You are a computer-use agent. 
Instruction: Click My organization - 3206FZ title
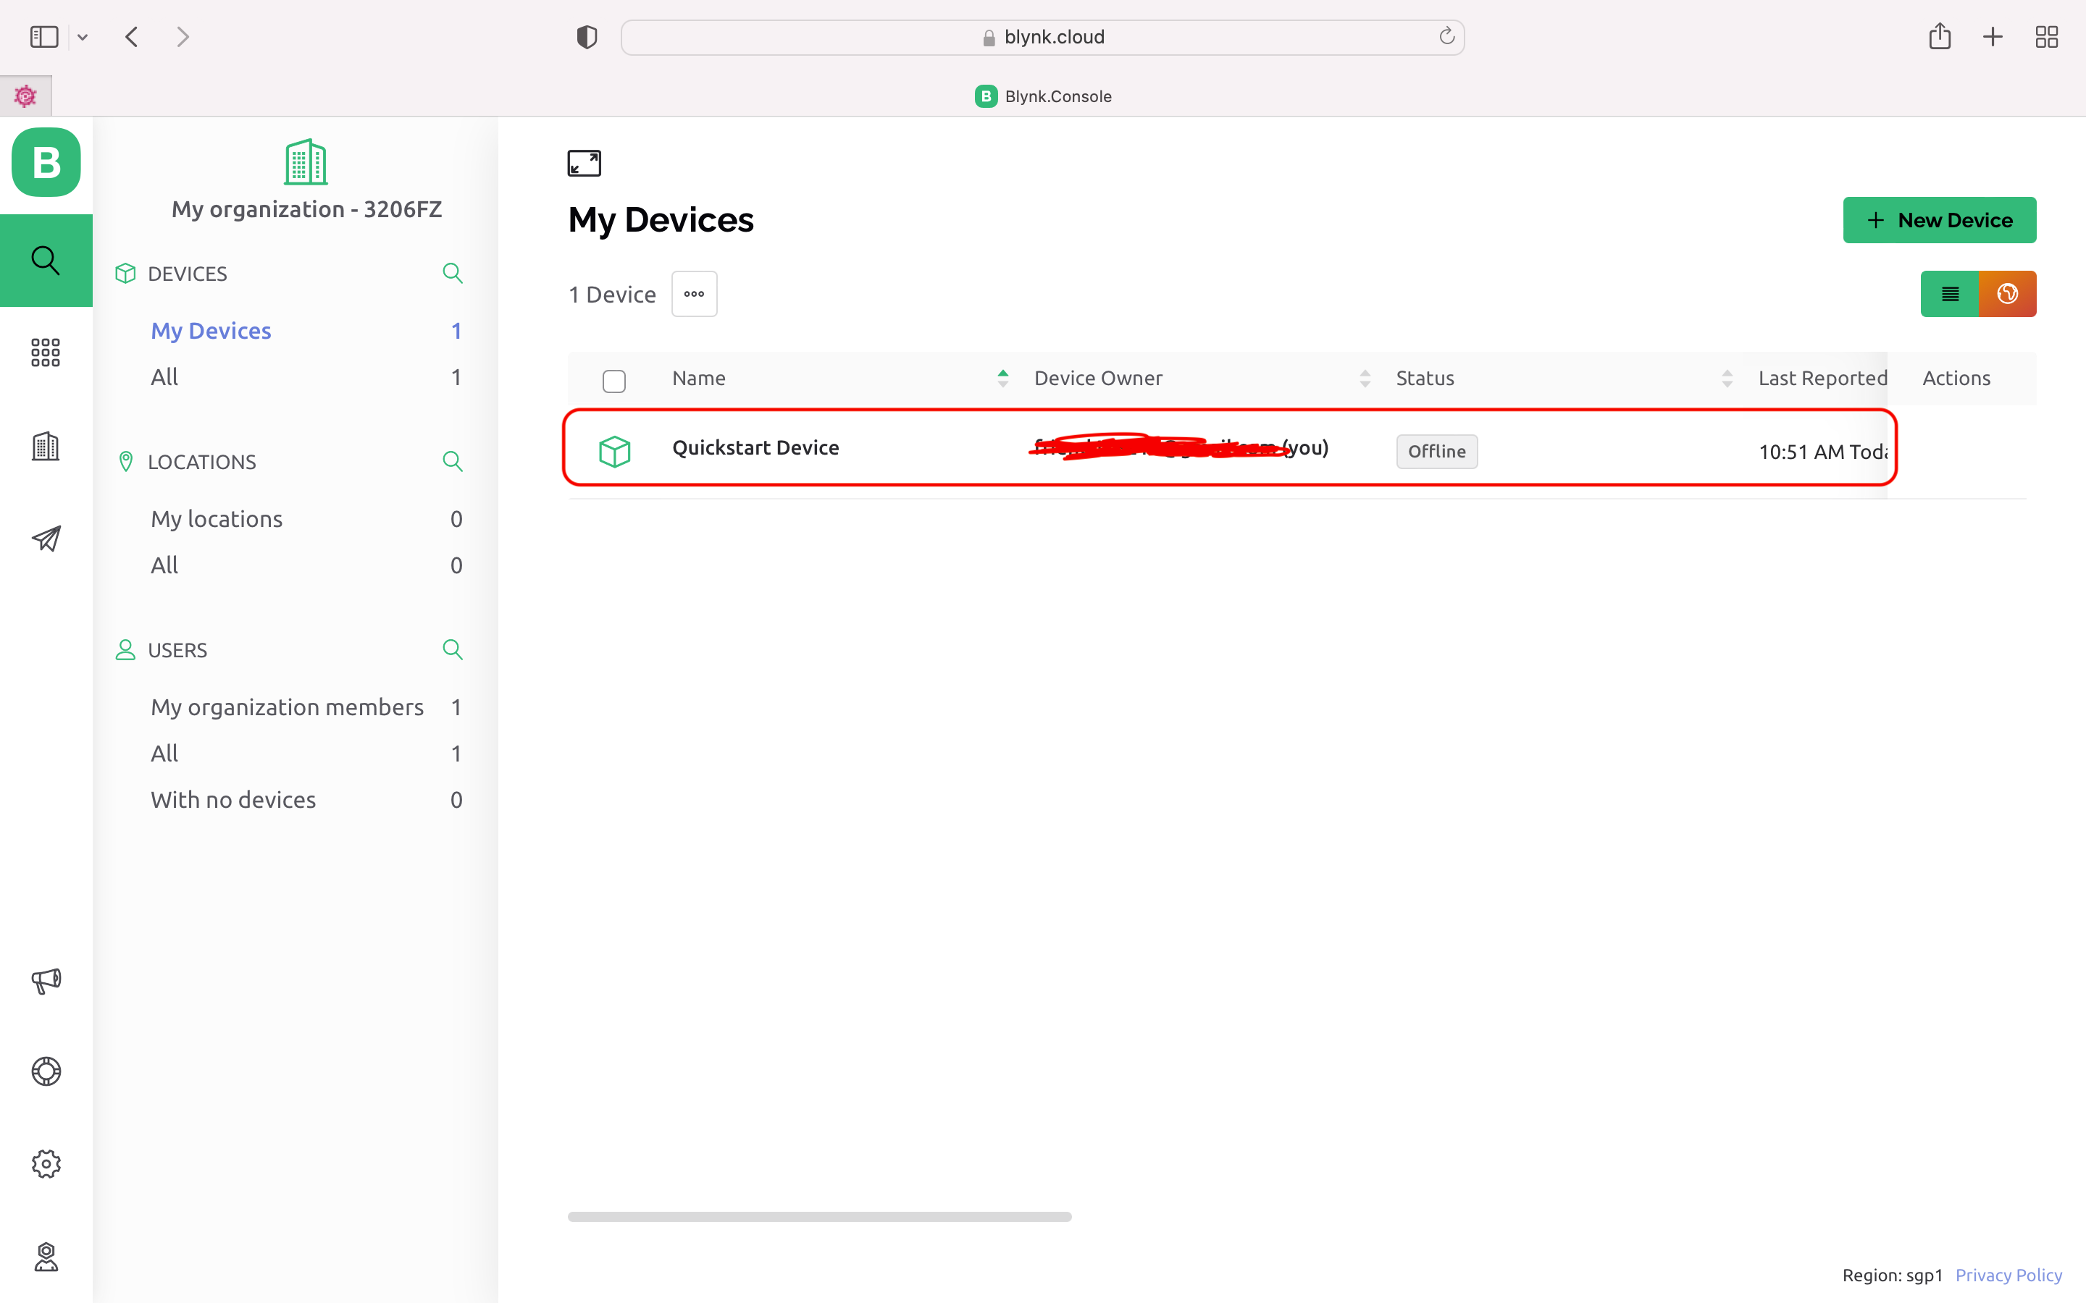306,209
